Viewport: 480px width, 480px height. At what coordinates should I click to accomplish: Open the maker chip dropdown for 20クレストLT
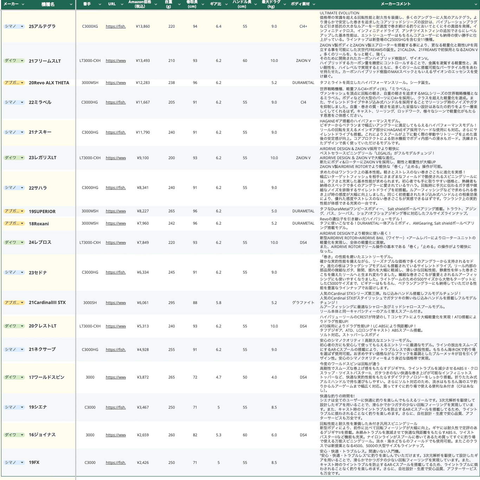point(22,326)
